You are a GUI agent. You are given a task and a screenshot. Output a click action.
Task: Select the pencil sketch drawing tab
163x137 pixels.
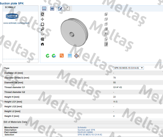tap(60, 9)
